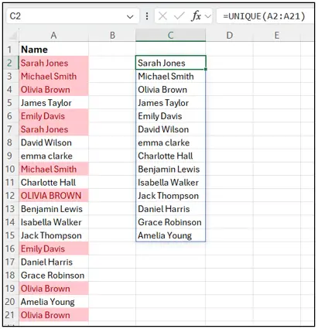
Task: Click Michael Smith in column C
Action: click(170, 76)
